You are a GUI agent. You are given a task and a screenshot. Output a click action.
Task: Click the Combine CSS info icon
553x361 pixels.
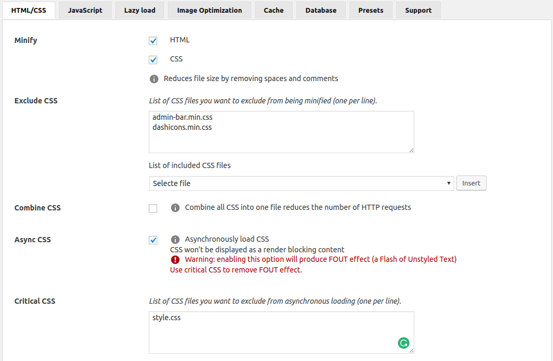(175, 208)
